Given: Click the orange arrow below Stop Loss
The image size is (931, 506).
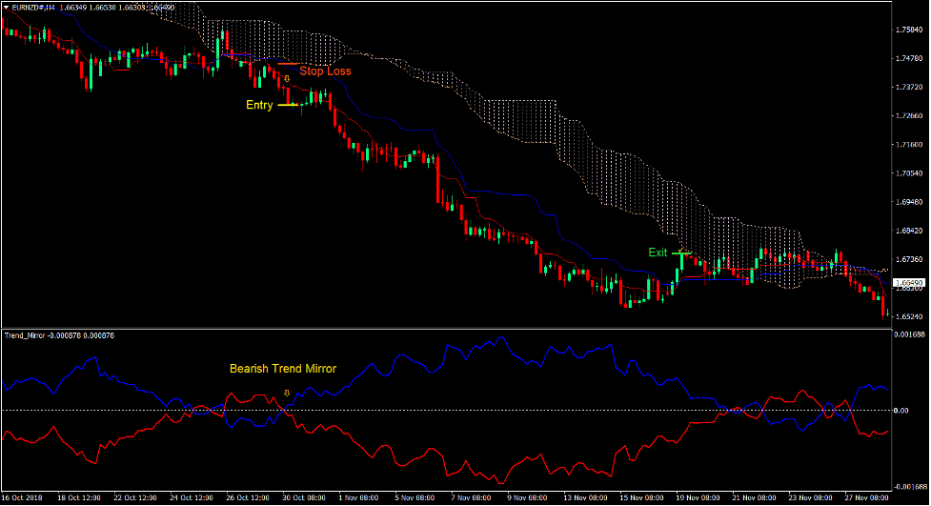Looking at the screenshot, I should (287, 77).
